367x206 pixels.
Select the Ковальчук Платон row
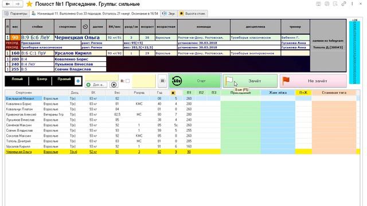(182, 109)
